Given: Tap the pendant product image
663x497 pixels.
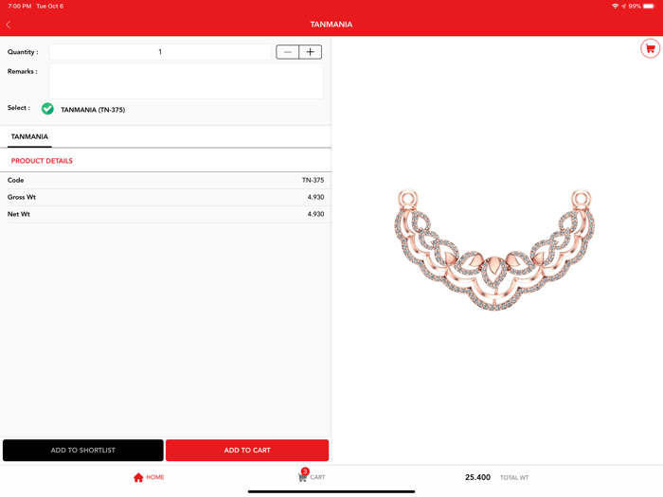Looking at the screenshot, I should (494, 249).
